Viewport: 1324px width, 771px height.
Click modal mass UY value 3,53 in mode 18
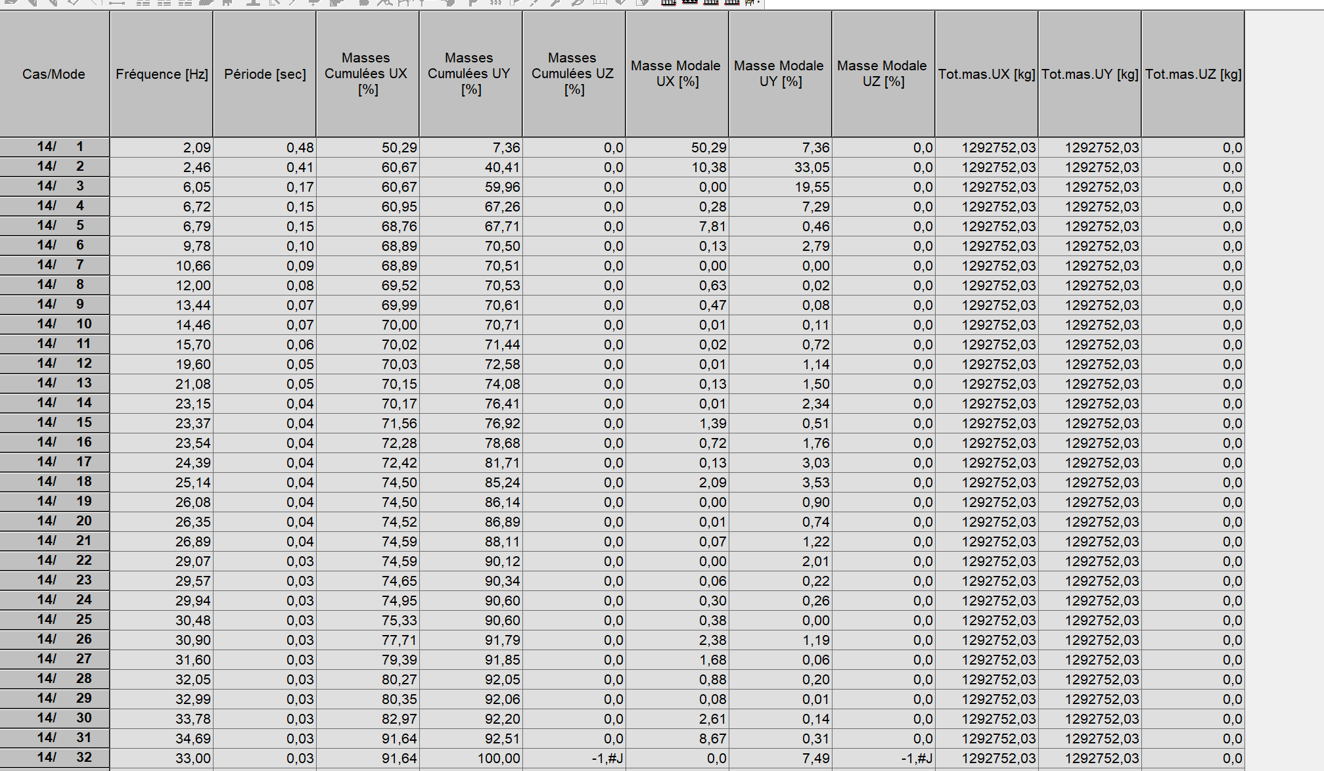point(781,483)
